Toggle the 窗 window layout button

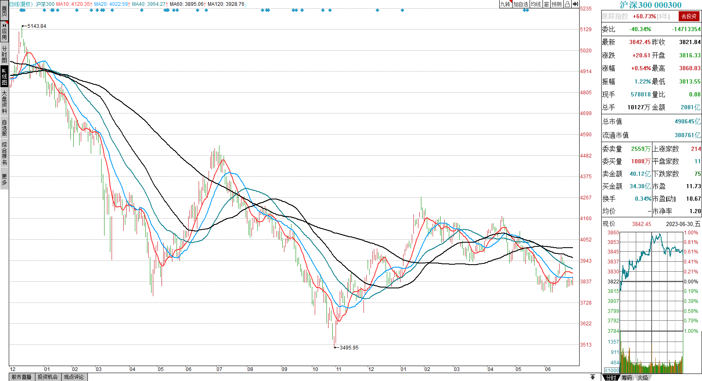pos(546,4)
